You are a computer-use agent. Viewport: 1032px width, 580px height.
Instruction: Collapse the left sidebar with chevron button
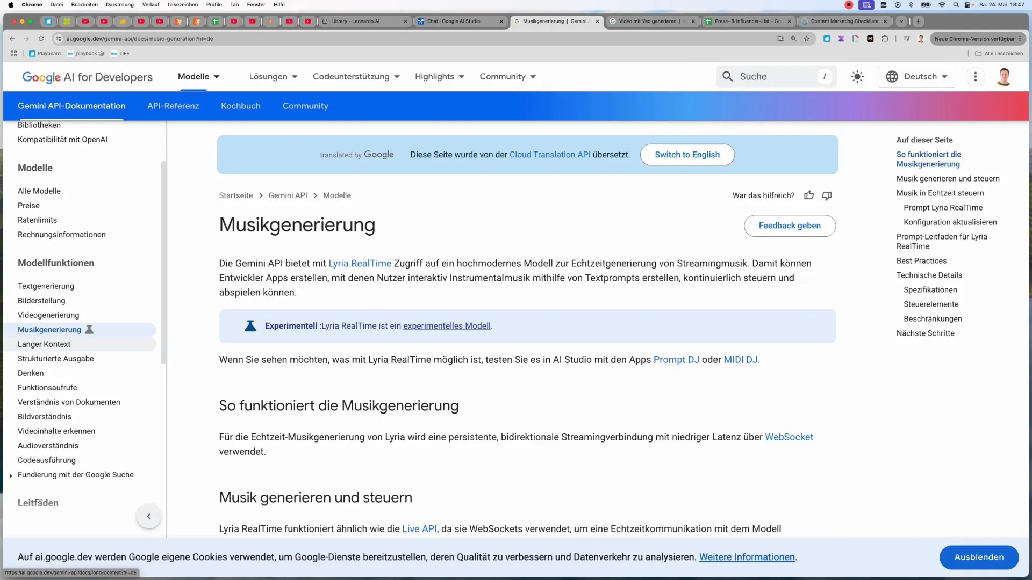pyautogui.click(x=149, y=517)
